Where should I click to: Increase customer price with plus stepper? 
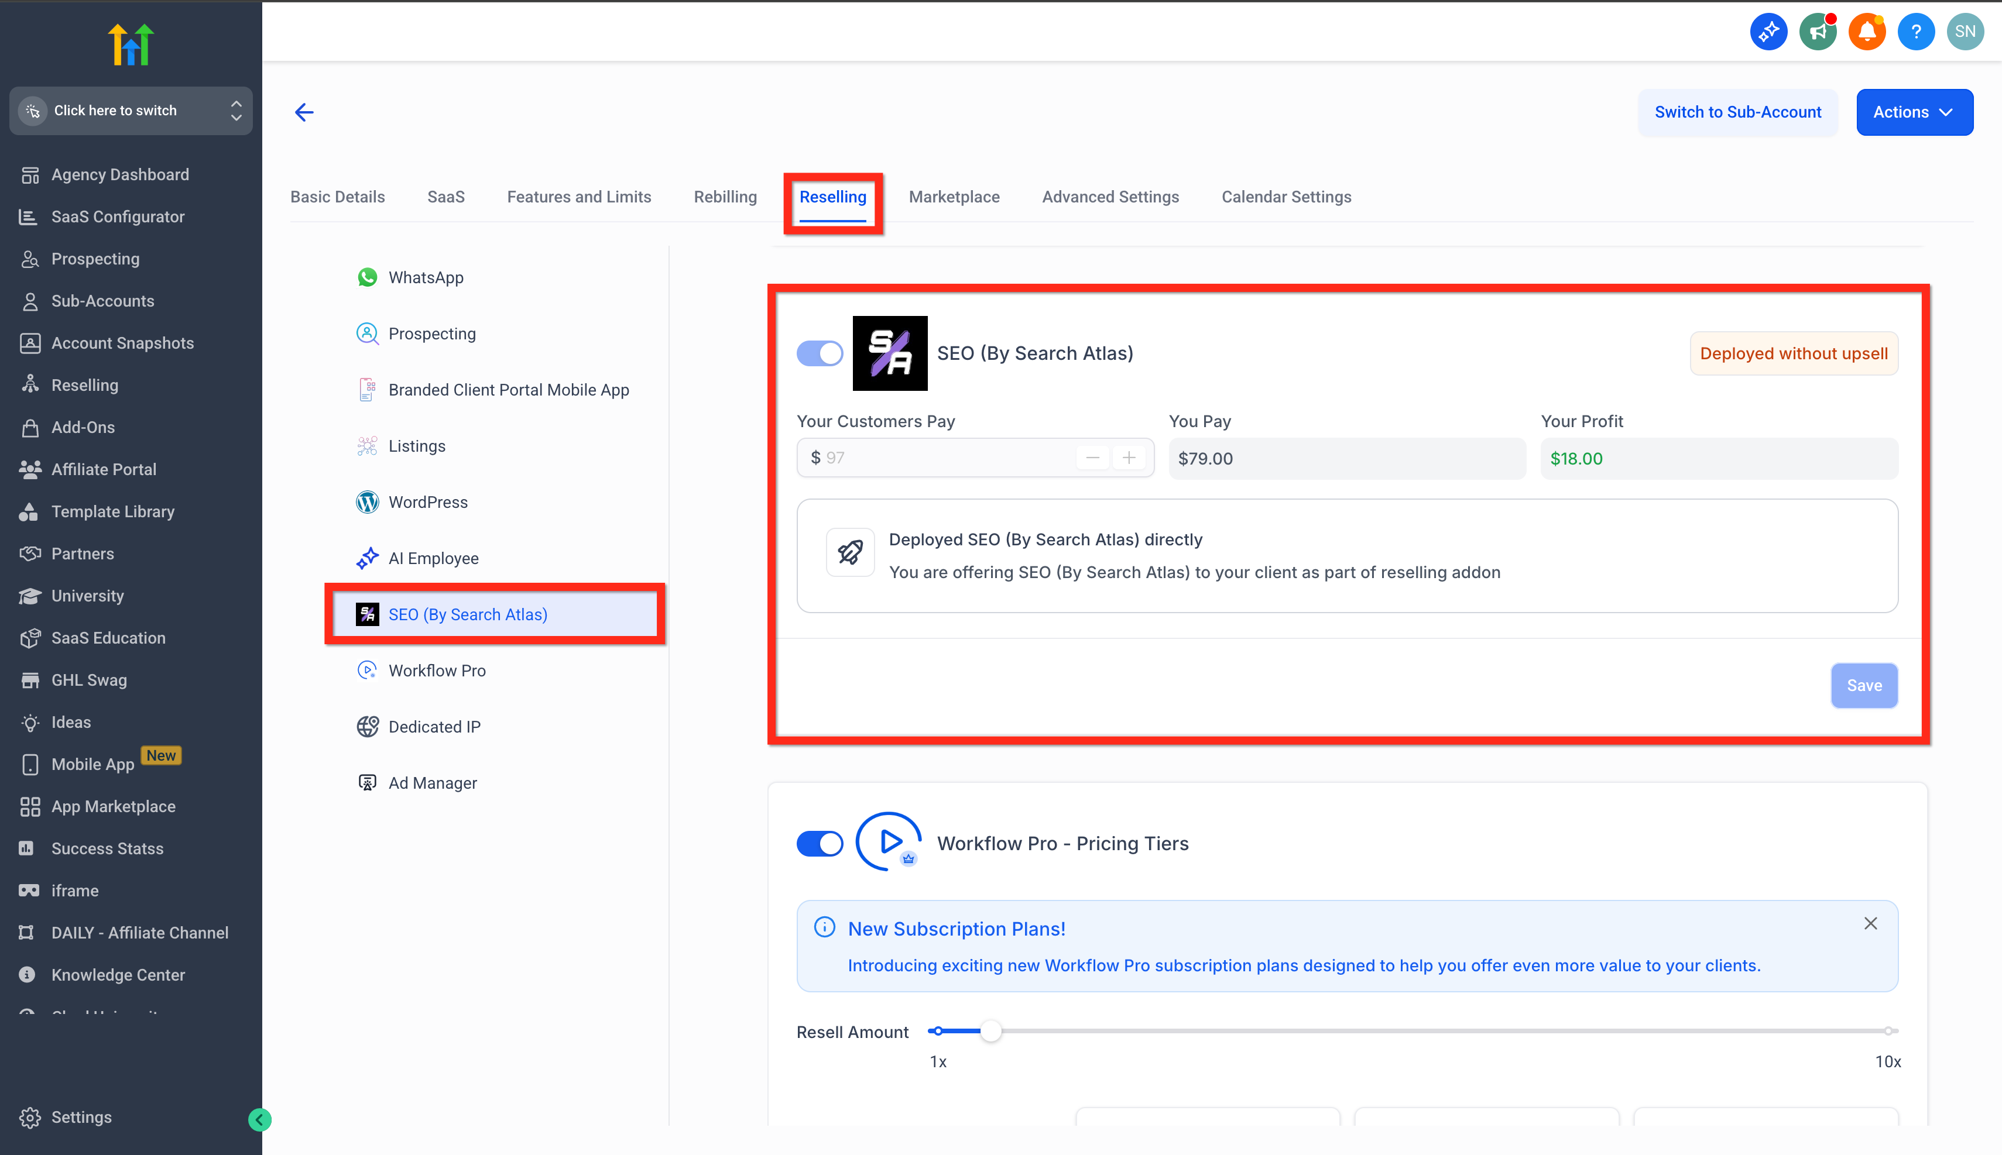click(x=1129, y=458)
